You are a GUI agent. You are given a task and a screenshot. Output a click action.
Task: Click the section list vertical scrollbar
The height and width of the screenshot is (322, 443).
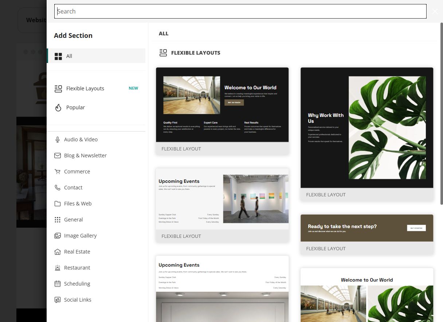[442, 113]
